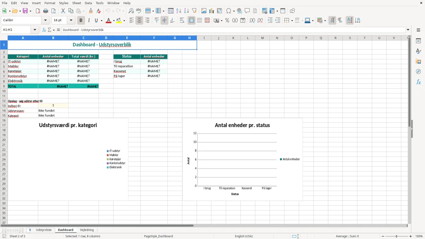Click the Add Decimal Place icon

(x=252, y=21)
